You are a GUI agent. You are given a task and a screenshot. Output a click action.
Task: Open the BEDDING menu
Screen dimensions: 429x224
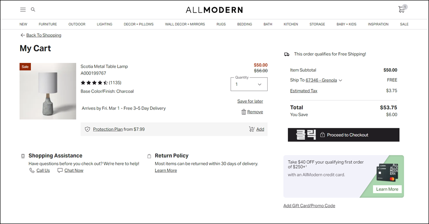click(x=244, y=24)
